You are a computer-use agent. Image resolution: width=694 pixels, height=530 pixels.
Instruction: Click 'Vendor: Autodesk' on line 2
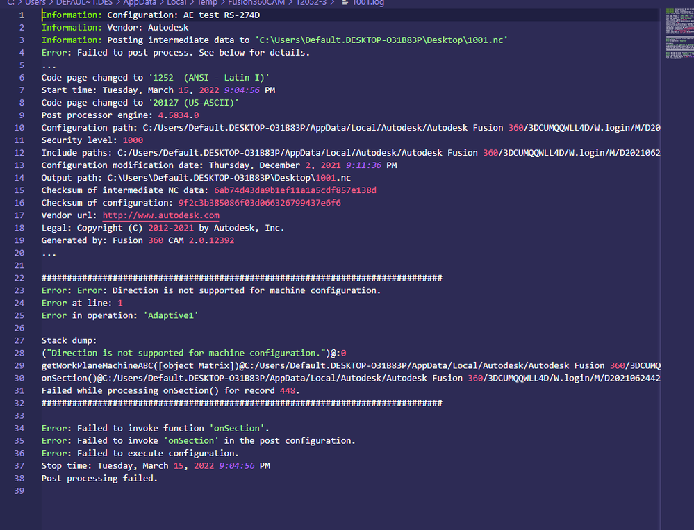[148, 27]
